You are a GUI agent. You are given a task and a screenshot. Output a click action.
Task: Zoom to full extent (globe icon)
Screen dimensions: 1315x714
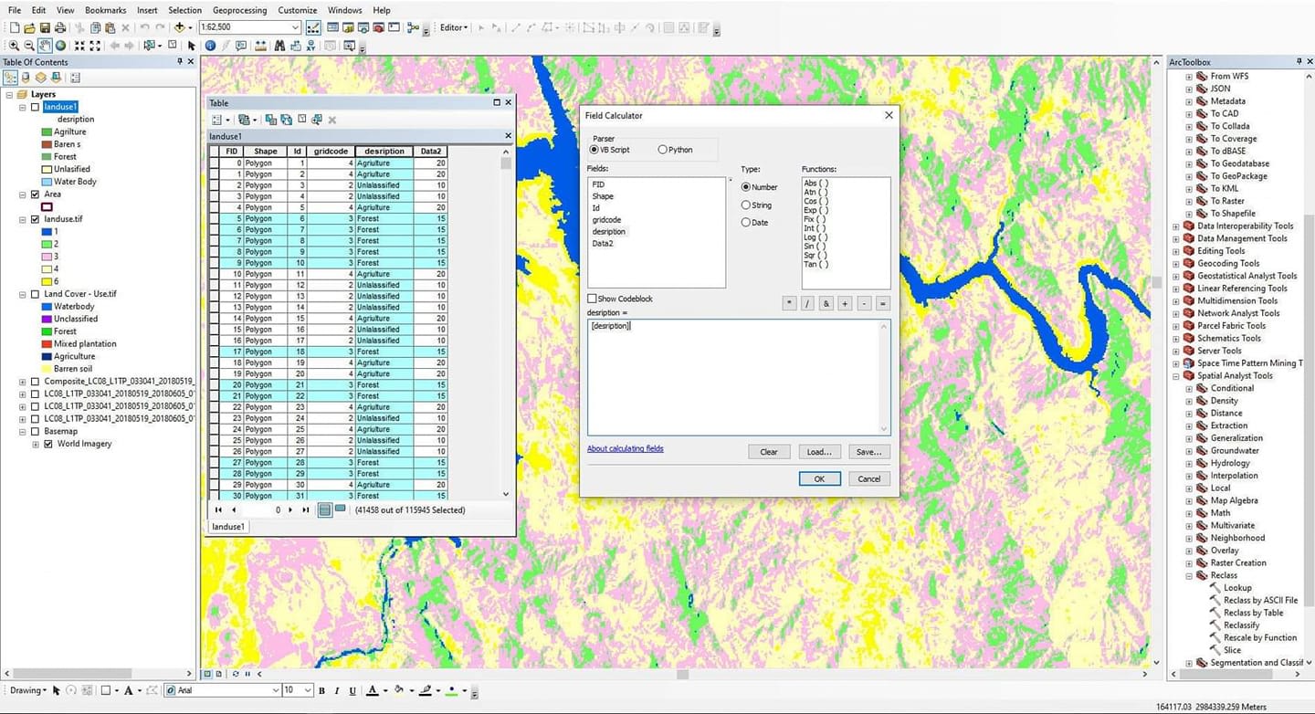60,44
